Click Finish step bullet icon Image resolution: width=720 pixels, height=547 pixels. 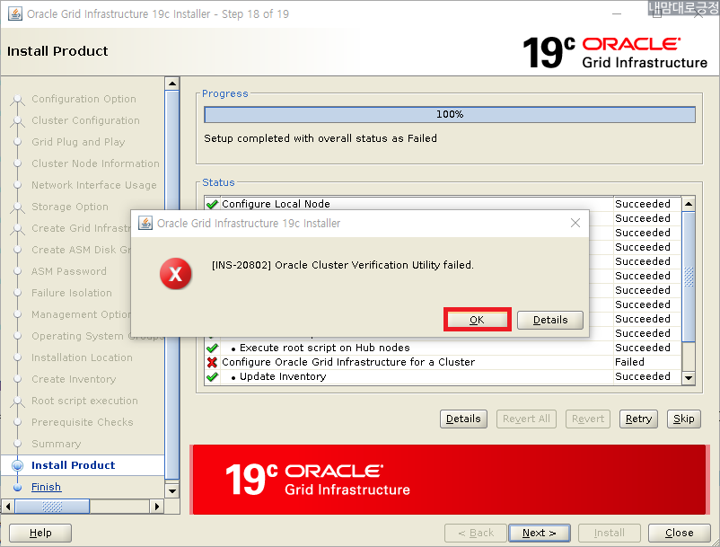click(17, 488)
